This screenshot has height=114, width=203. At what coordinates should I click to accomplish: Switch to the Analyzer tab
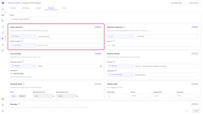38,8
